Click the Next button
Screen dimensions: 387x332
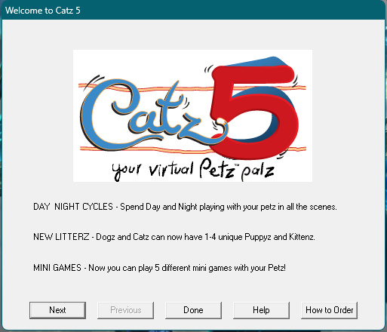click(x=57, y=310)
